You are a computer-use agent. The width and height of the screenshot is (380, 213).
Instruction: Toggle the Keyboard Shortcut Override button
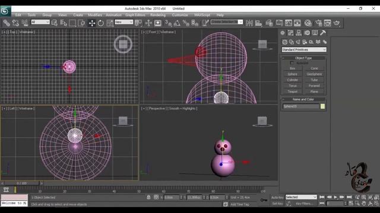pyautogui.click(x=158, y=23)
